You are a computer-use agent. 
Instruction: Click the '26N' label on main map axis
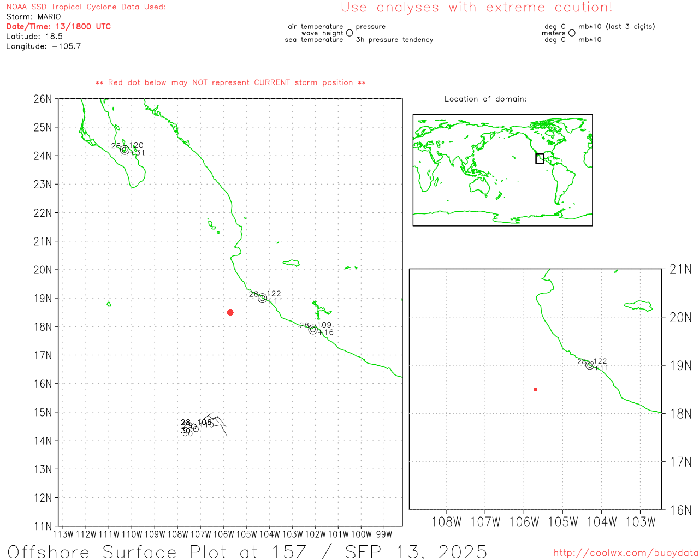coord(43,99)
